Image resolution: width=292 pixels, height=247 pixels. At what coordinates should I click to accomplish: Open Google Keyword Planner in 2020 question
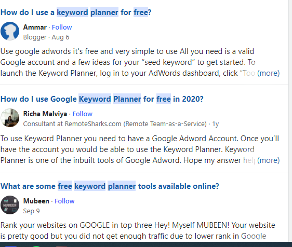pos(102,99)
